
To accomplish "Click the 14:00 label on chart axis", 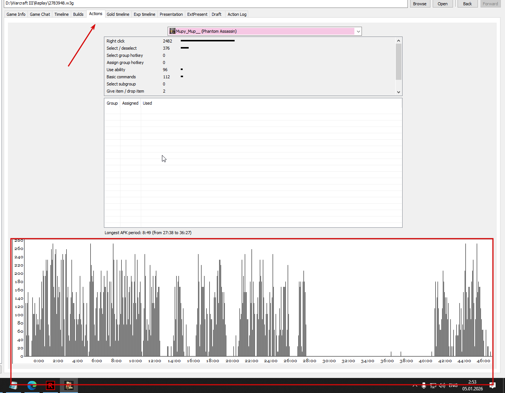I will [174, 361].
